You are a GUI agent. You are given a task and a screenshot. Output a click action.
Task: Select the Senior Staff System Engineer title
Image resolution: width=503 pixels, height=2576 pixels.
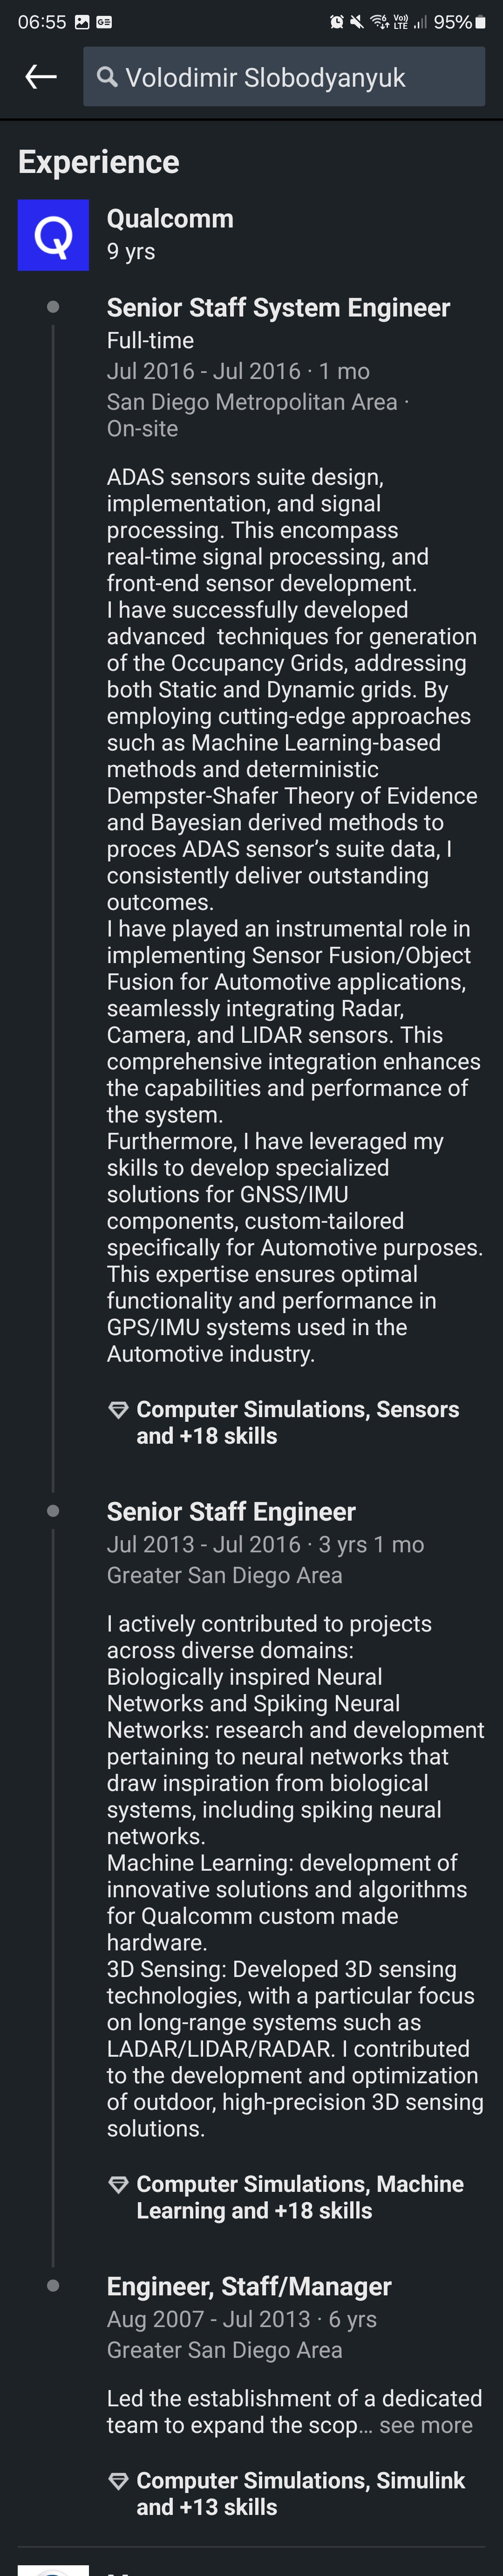point(278,308)
